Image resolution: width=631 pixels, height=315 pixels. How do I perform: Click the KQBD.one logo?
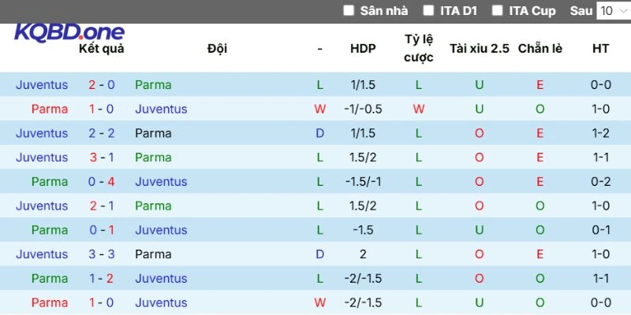[69, 33]
